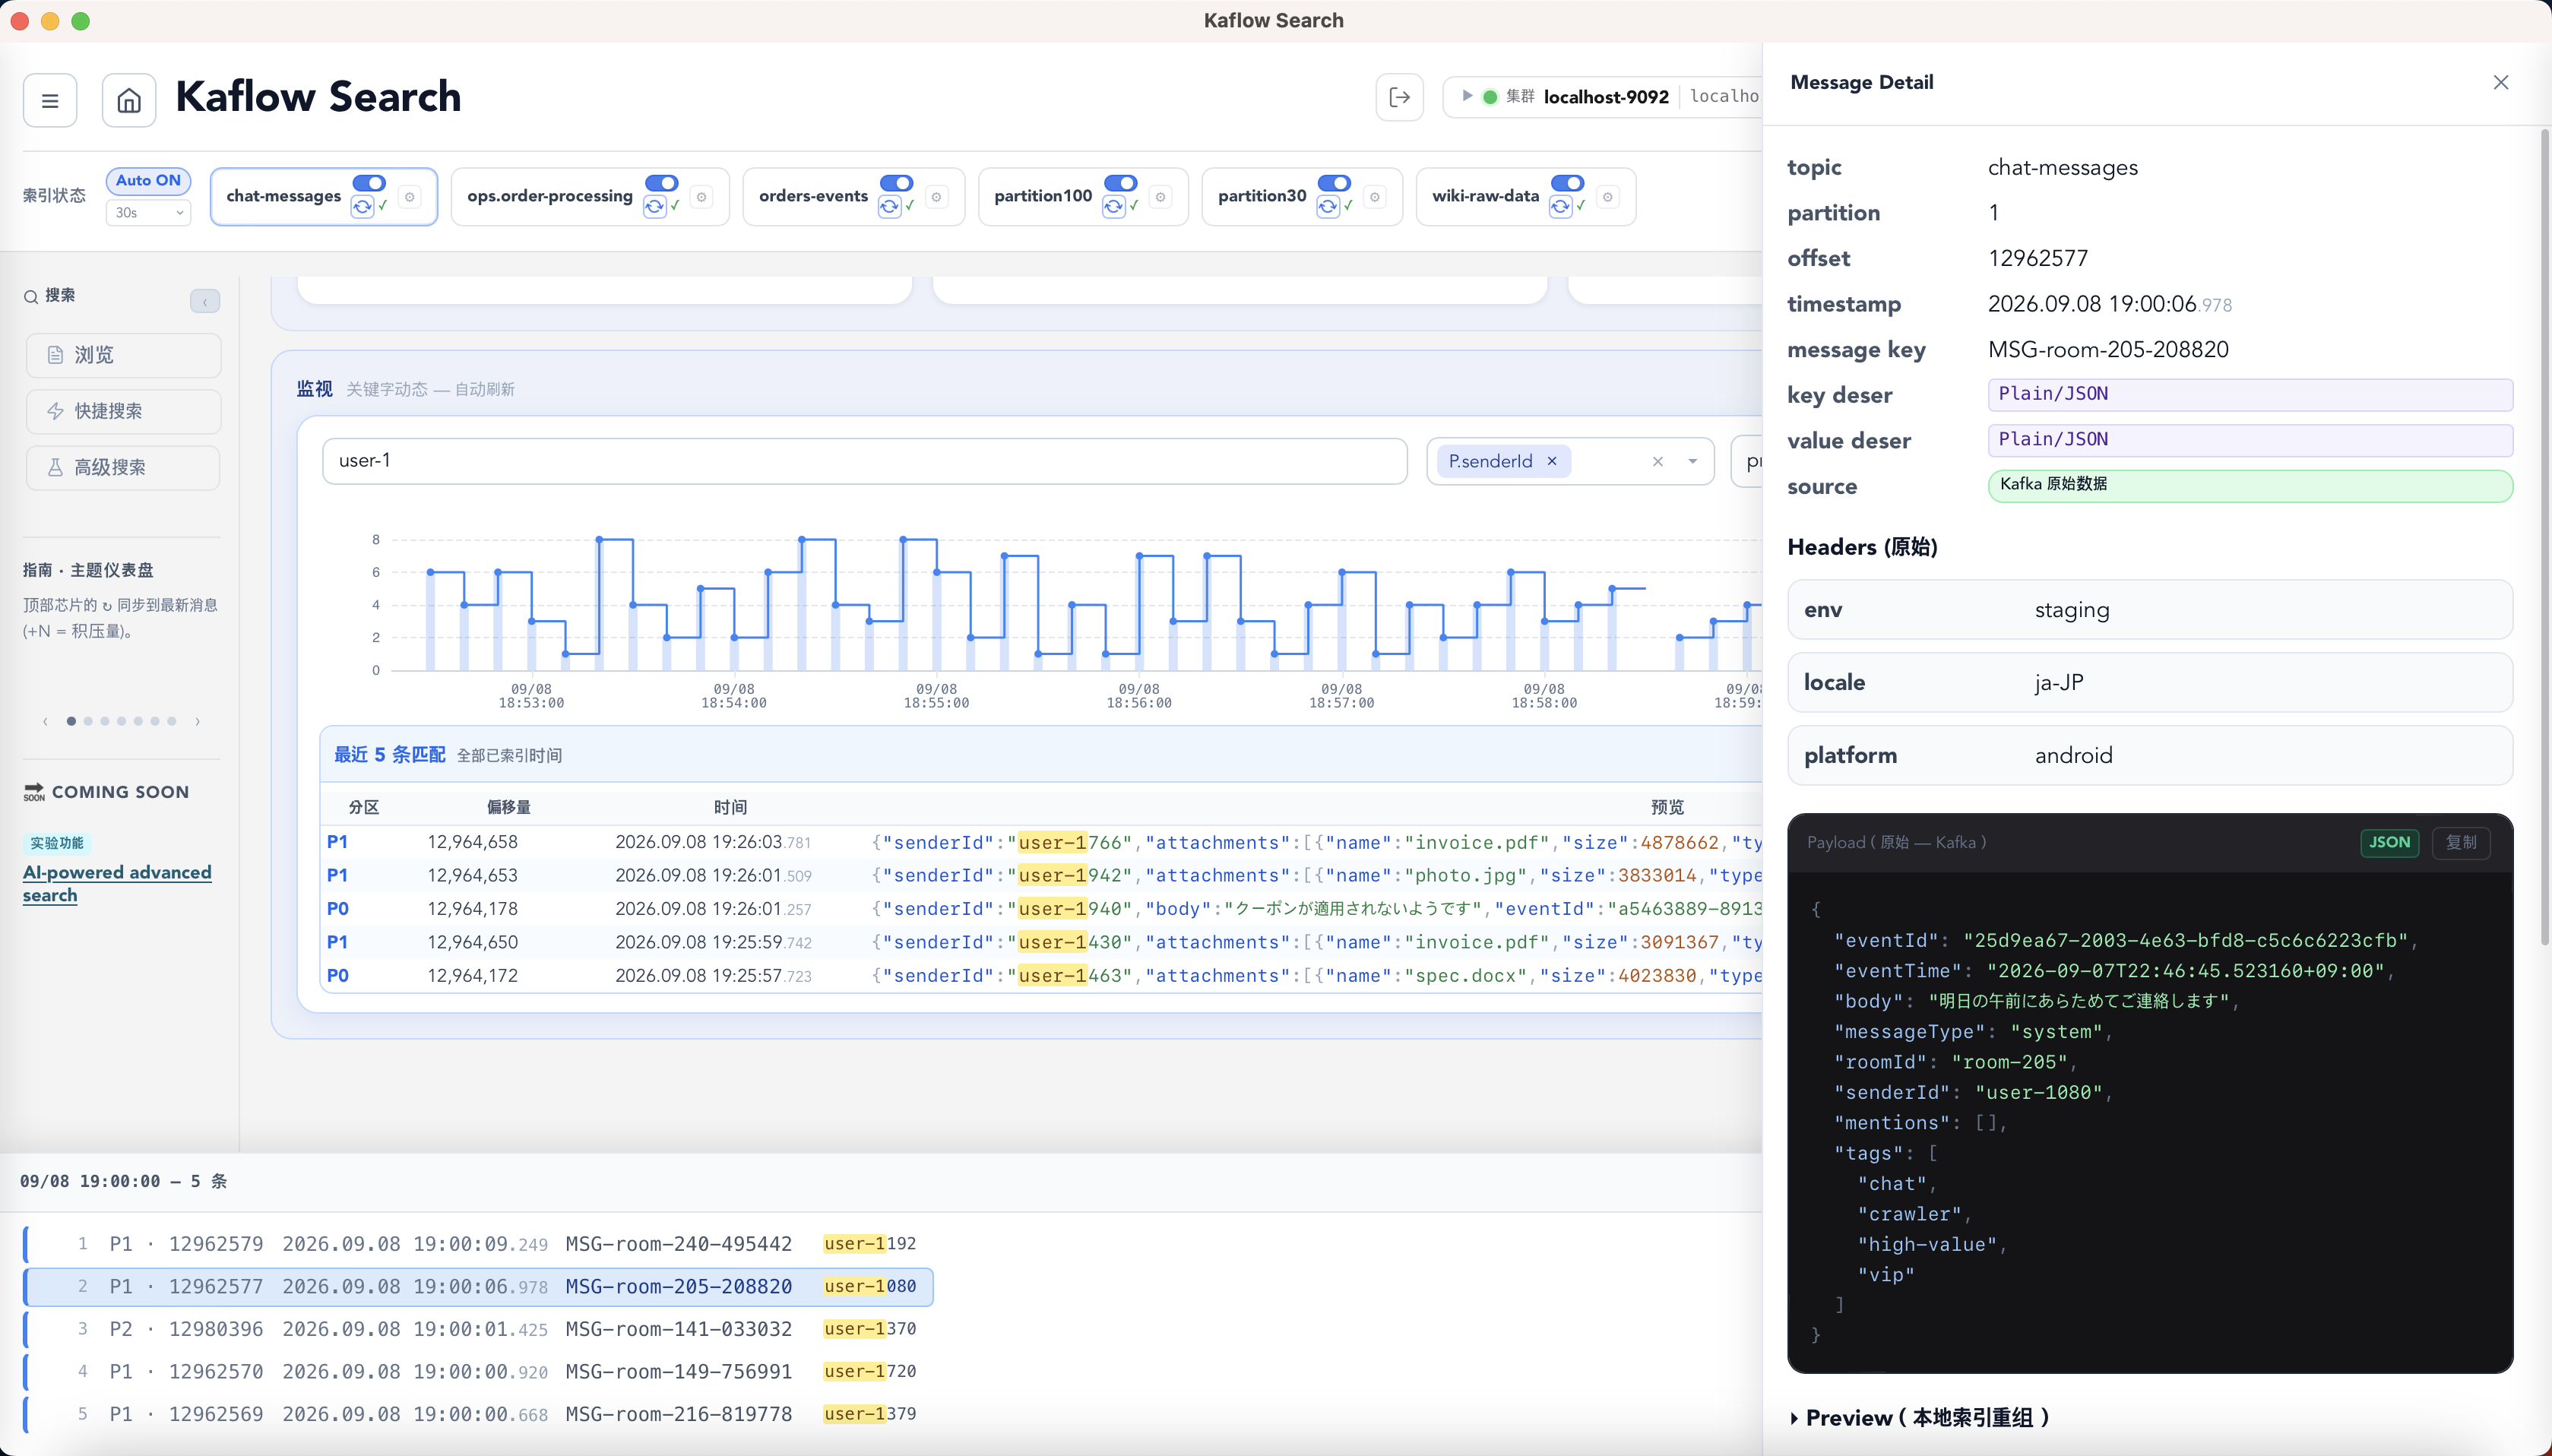
Task: Click the sync icon on the partition30 chip
Action: coord(1327,207)
